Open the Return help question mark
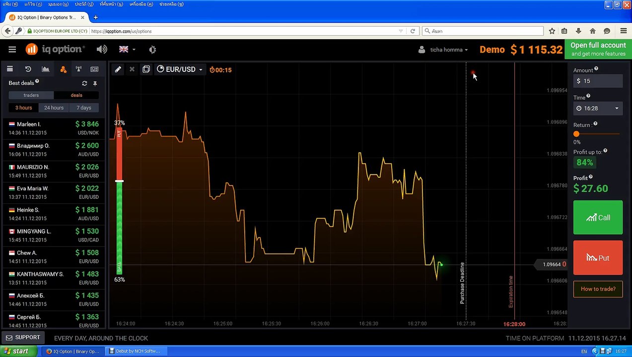This screenshot has height=357, width=632. coord(595,124)
